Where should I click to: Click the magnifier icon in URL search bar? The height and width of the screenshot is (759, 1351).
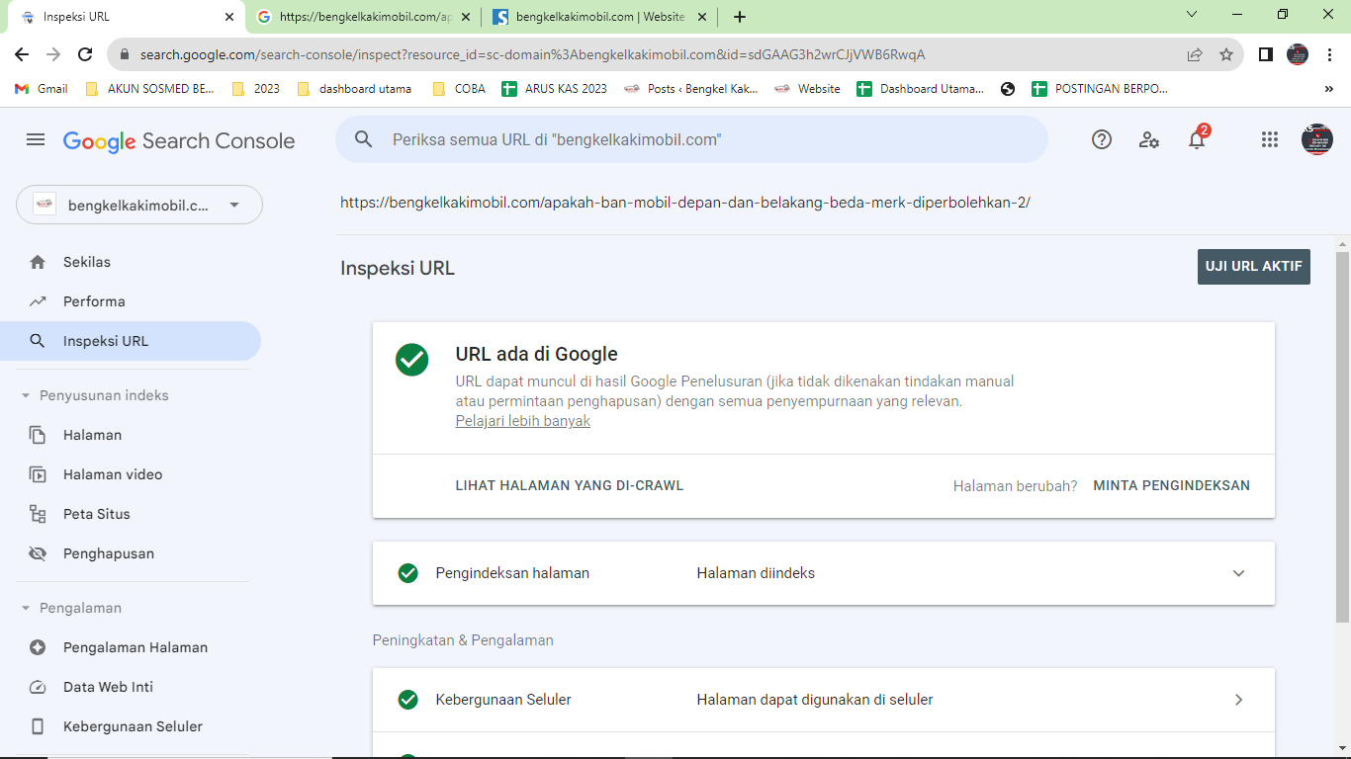click(364, 140)
